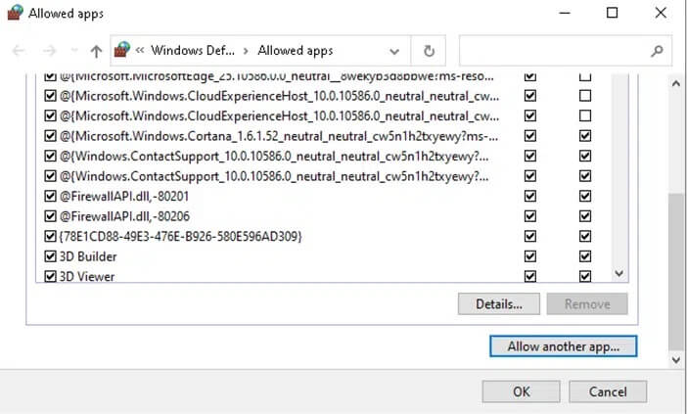This screenshot has width=687, height=414.
Task: Go up one level with up arrow
Action: coord(96,51)
